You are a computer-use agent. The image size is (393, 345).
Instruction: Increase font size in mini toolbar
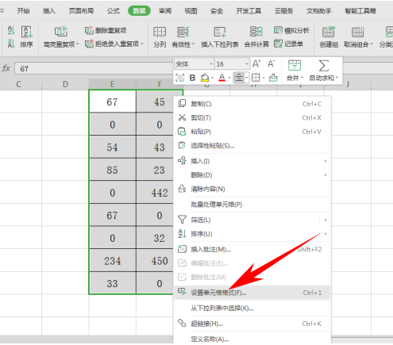[256, 63]
